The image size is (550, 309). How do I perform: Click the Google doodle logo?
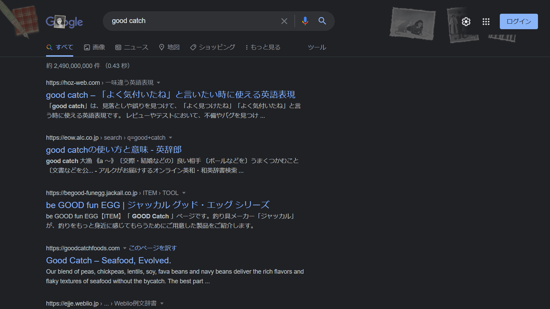coord(64,22)
